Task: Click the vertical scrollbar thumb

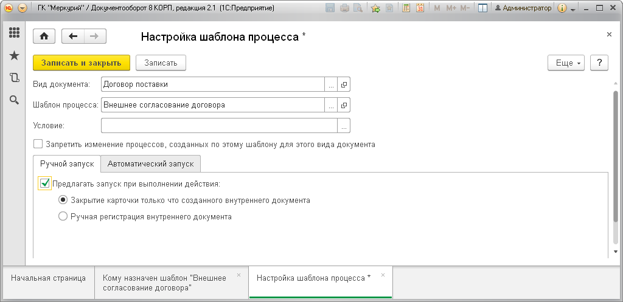Action: point(616,156)
